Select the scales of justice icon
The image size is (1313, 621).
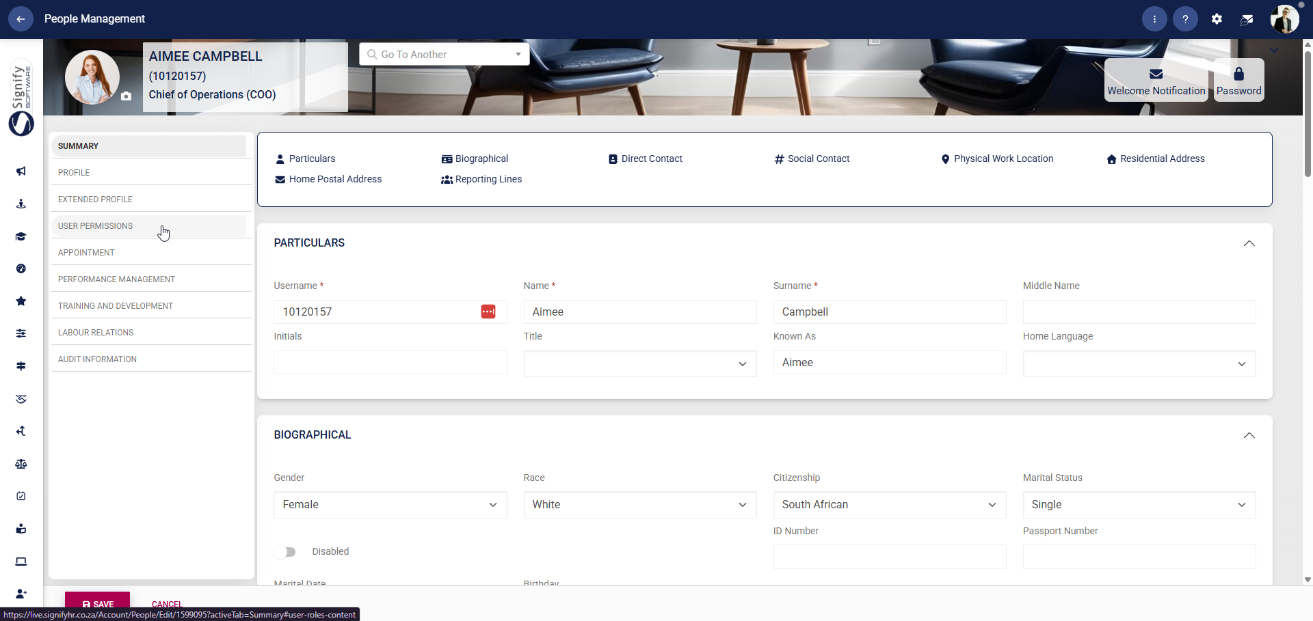click(21, 464)
